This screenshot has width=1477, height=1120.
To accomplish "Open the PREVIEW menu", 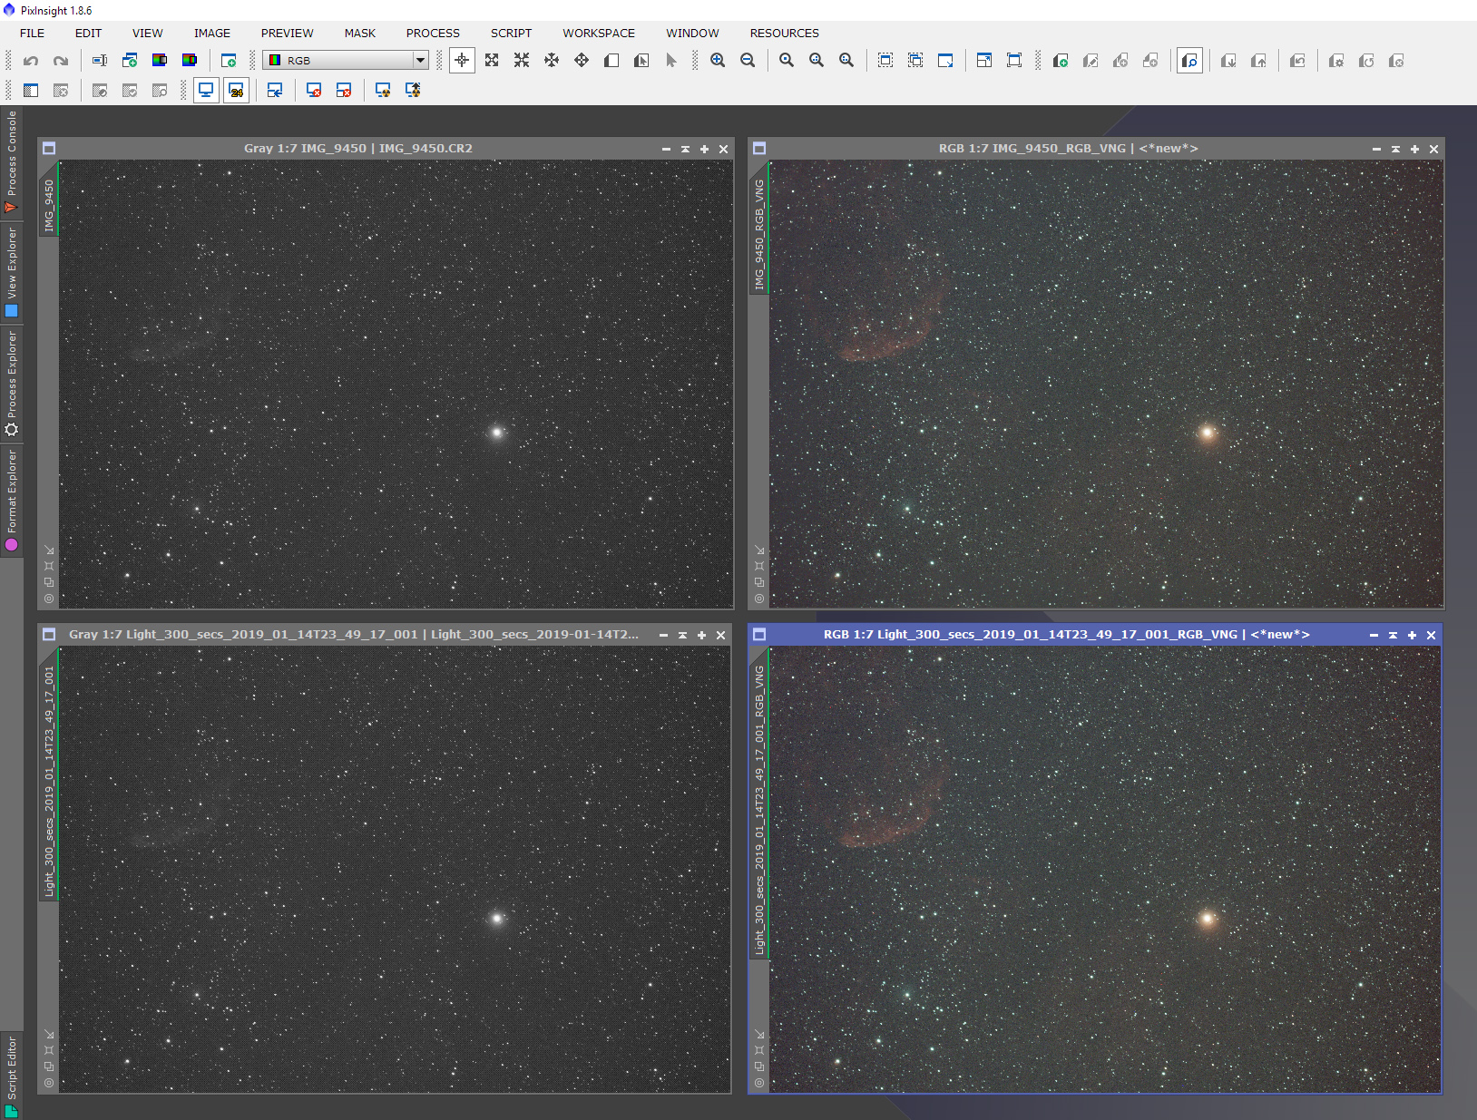I will tap(287, 33).
